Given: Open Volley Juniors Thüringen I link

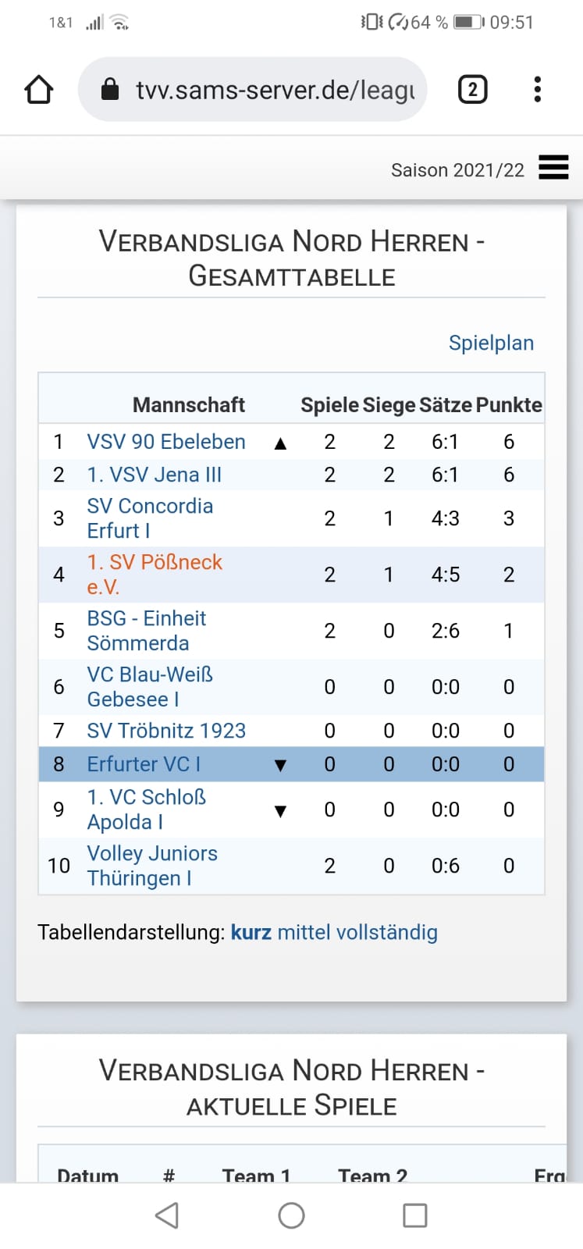Looking at the screenshot, I should [152, 866].
